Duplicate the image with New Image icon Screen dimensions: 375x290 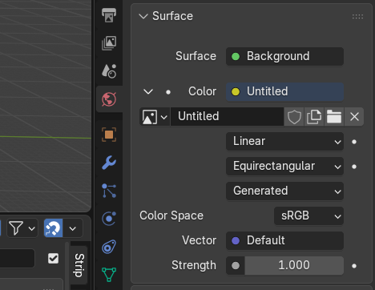314,117
